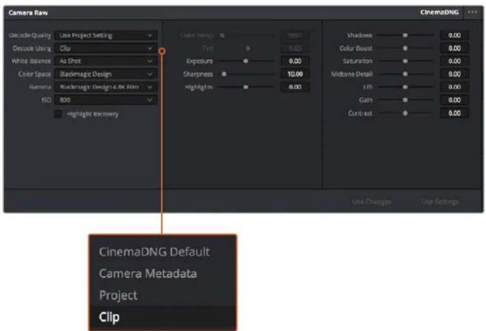486x331 pixels.
Task: Click the Saturation slider handle
Action: tap(405, 61)
